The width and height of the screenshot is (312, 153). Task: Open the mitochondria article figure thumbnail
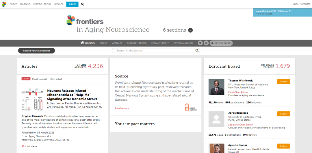[x=32, y=99]
